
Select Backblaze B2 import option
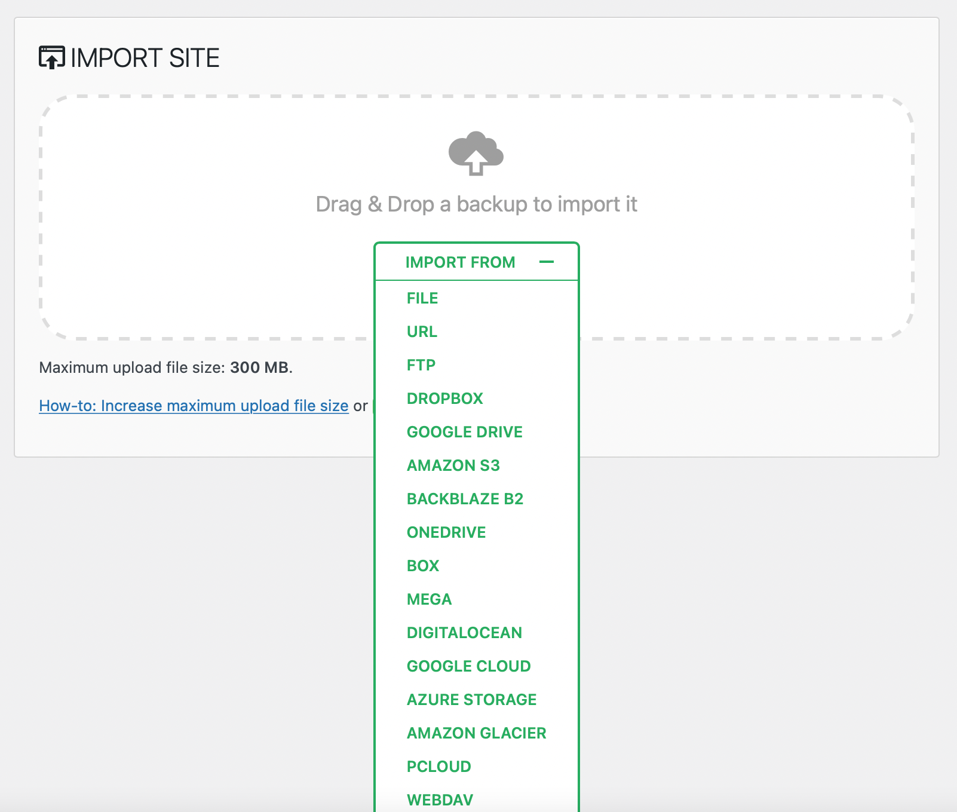coord(465,499)
